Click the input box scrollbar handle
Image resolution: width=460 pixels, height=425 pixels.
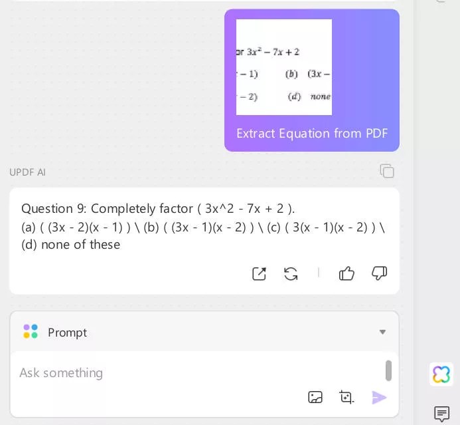point(388,370)
